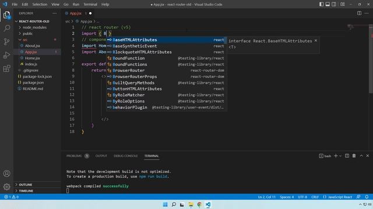Viewport: 373px width, 209px height.
Task: Change language mode JavaScript React
Action: [337, 197]
